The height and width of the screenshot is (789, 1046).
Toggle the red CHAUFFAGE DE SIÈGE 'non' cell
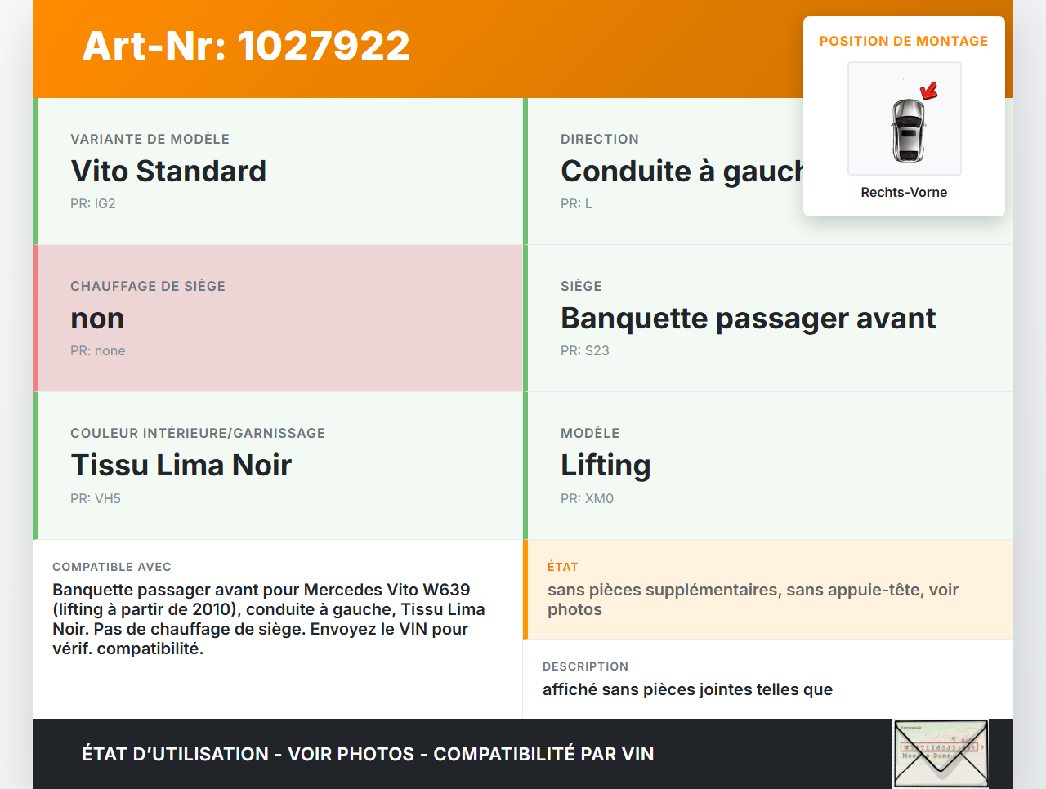pos(278,318)
